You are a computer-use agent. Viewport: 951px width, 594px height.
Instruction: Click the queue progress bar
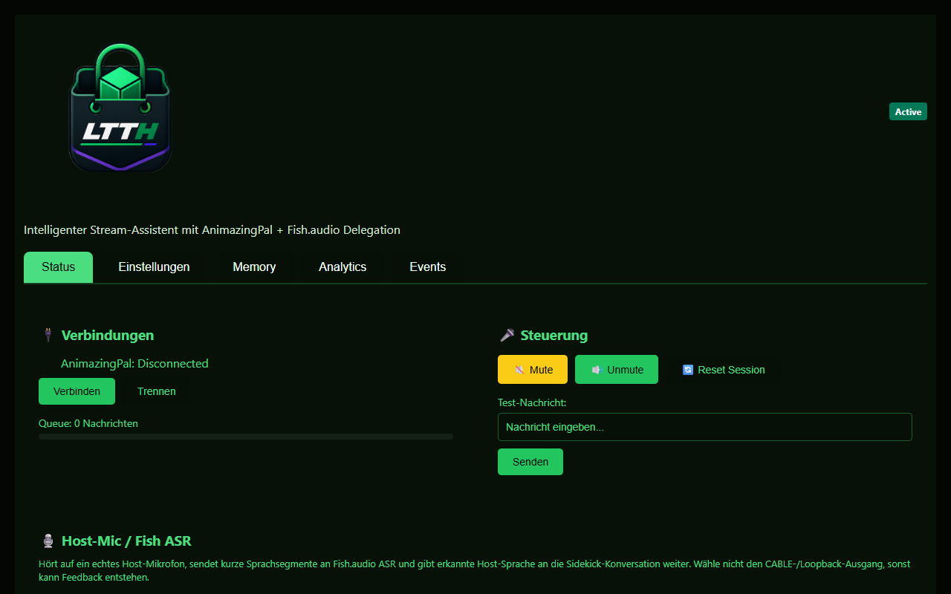pyautogui.click(x=246, y=437)
